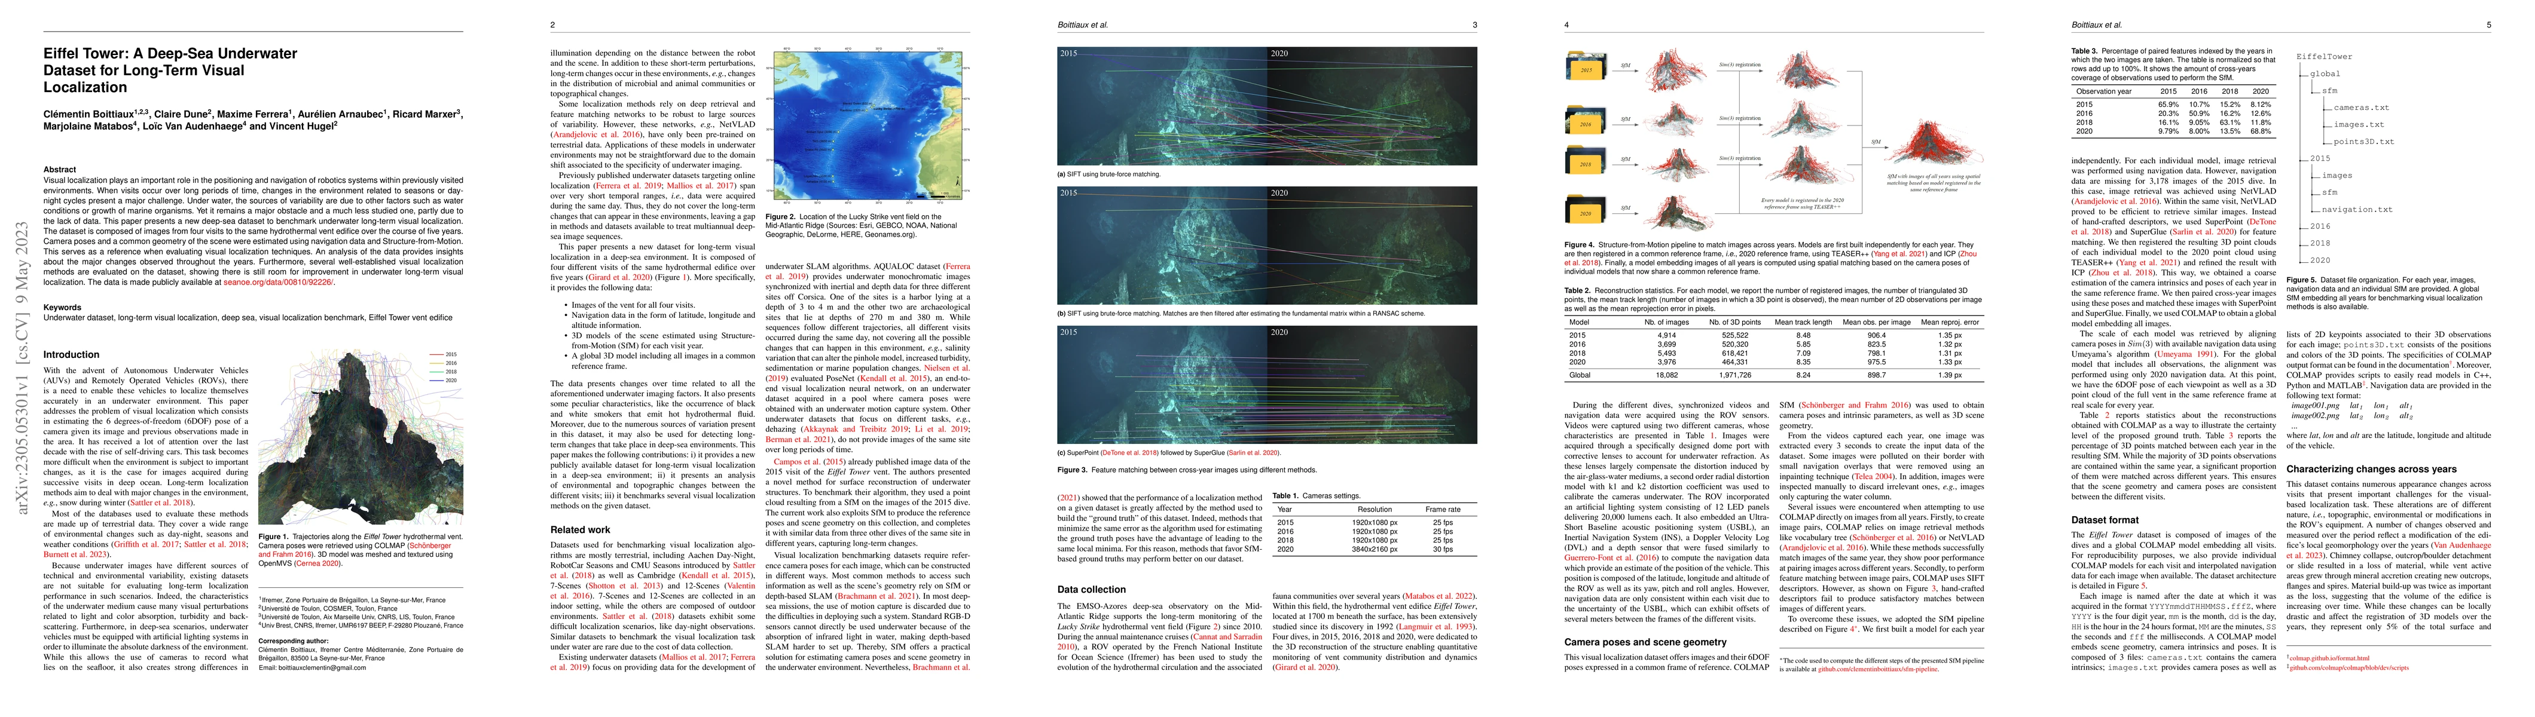Click author name Claire Dune

point(181,114)
